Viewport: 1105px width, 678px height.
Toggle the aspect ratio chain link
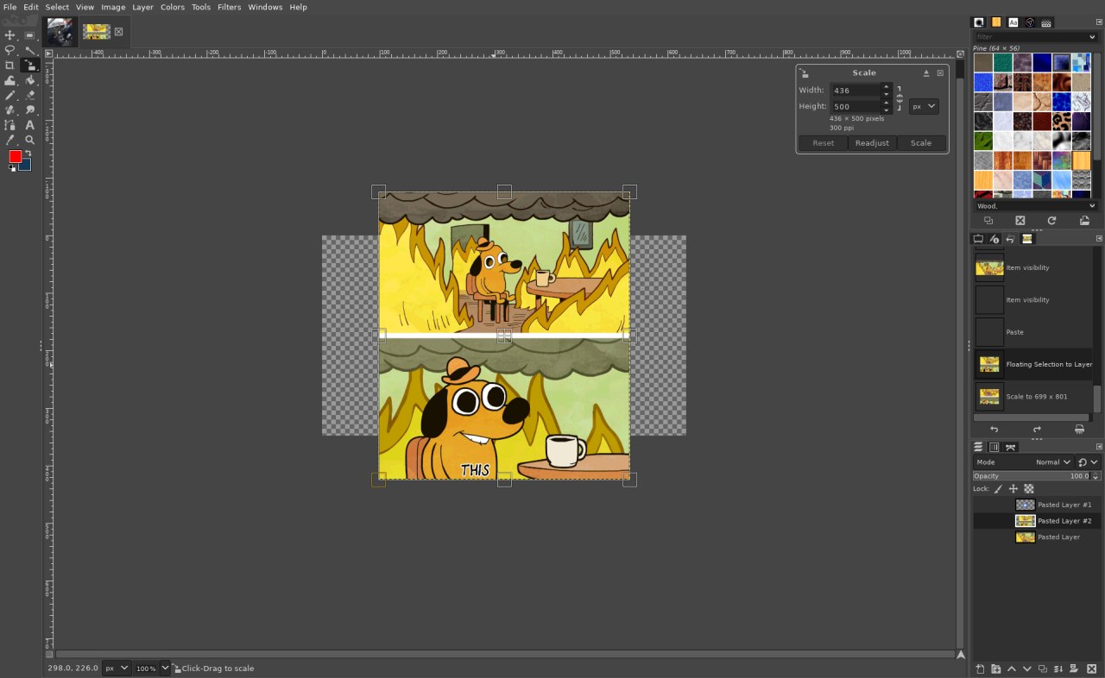coord(900,98)
